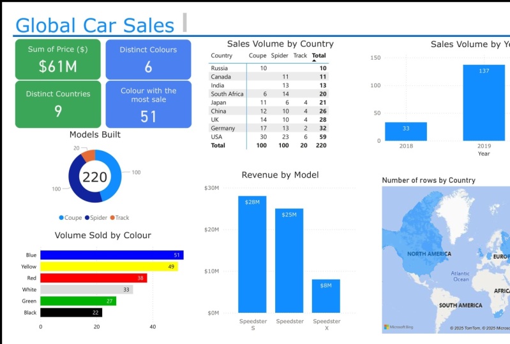Select the White bar showing 33
This screenshot has height=344, width=510.
click(87, 289)
